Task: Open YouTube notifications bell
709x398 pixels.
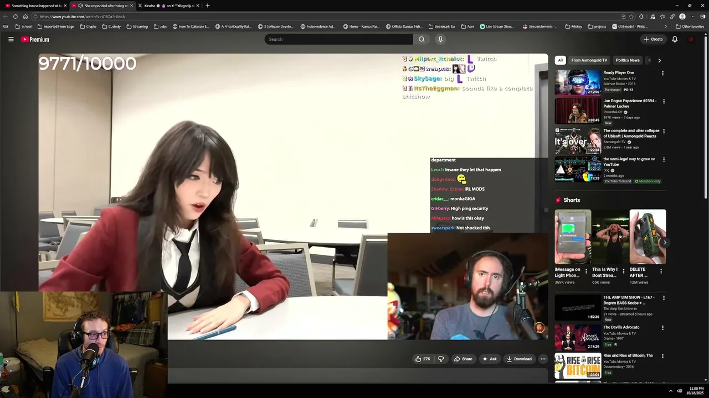Action: (675, 39)
